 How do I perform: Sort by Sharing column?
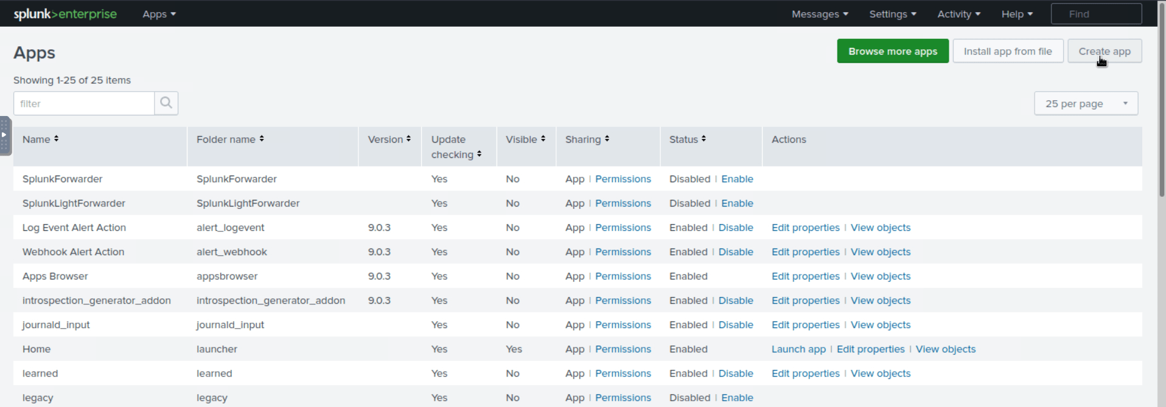tap(587, 139)
